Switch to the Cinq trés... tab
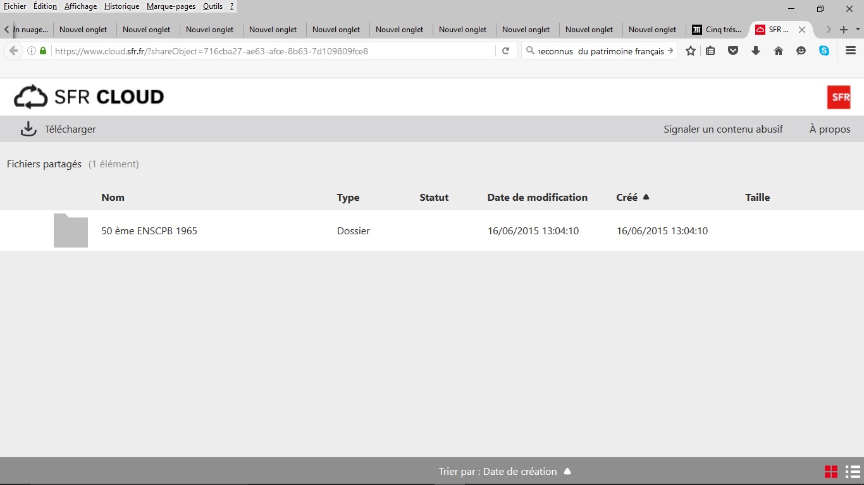 717,30
